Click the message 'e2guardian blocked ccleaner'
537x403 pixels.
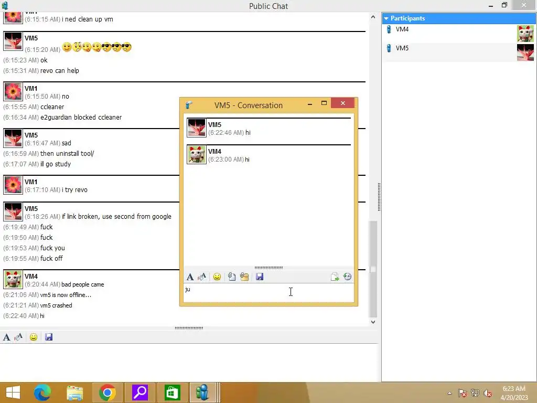pos(81,117)
